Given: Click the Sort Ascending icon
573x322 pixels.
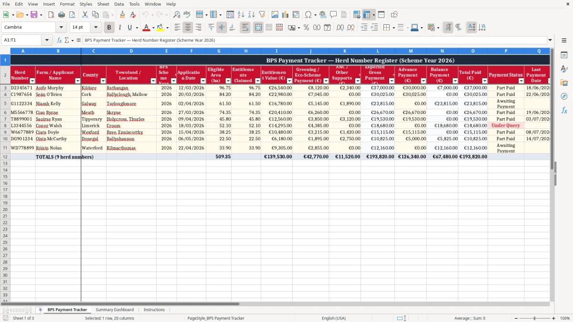Looking at the screenshot, I should tap(241, 15).
